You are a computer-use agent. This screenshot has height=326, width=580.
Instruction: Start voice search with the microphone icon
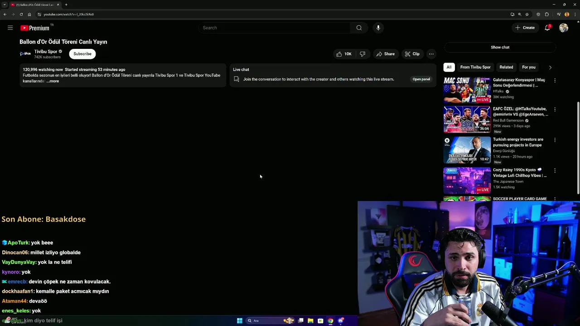[x=378, y=28]
